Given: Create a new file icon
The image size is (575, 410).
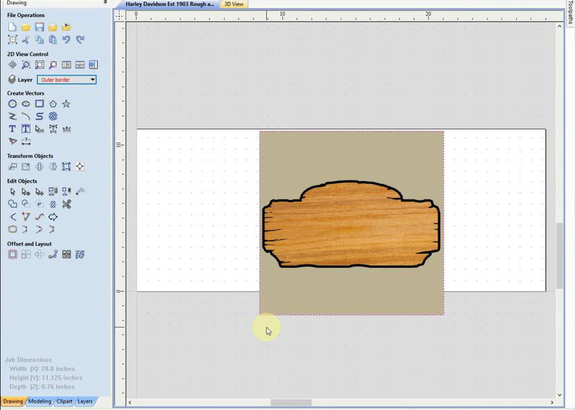Looking at the screenshot, I should 12,27.
